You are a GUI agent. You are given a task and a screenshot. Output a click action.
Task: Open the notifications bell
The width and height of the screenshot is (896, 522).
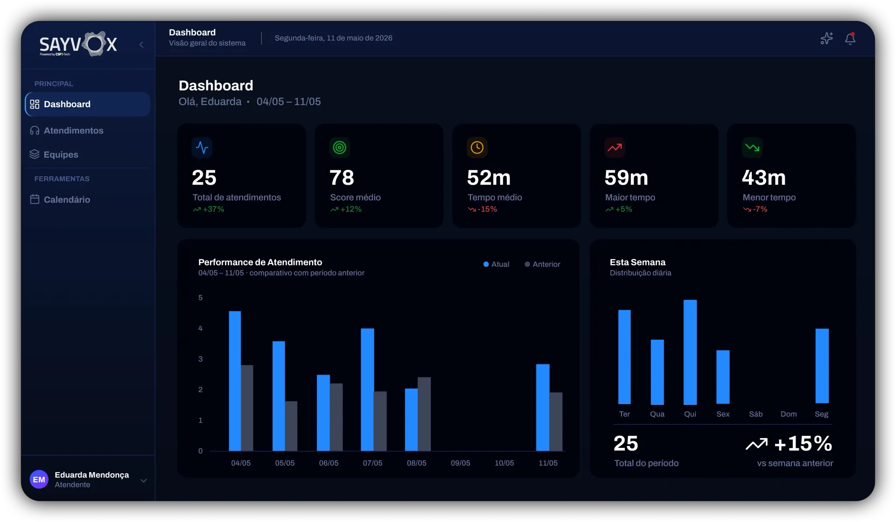[850, 38]
